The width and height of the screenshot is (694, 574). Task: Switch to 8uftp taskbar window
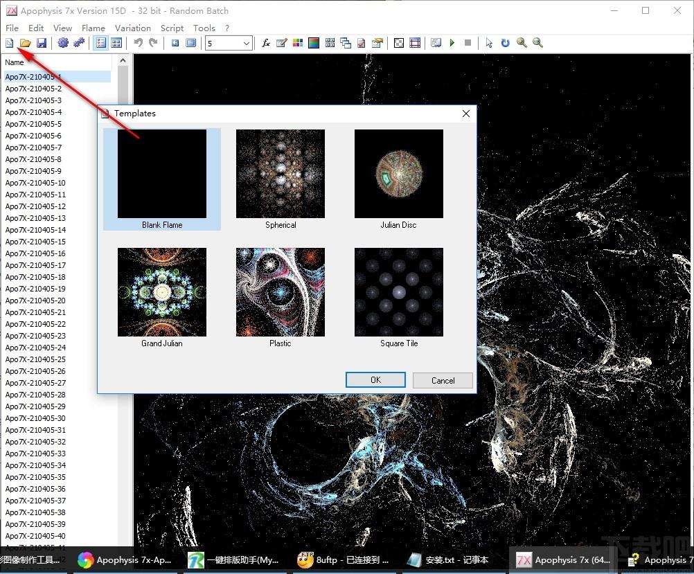[344, 560]
